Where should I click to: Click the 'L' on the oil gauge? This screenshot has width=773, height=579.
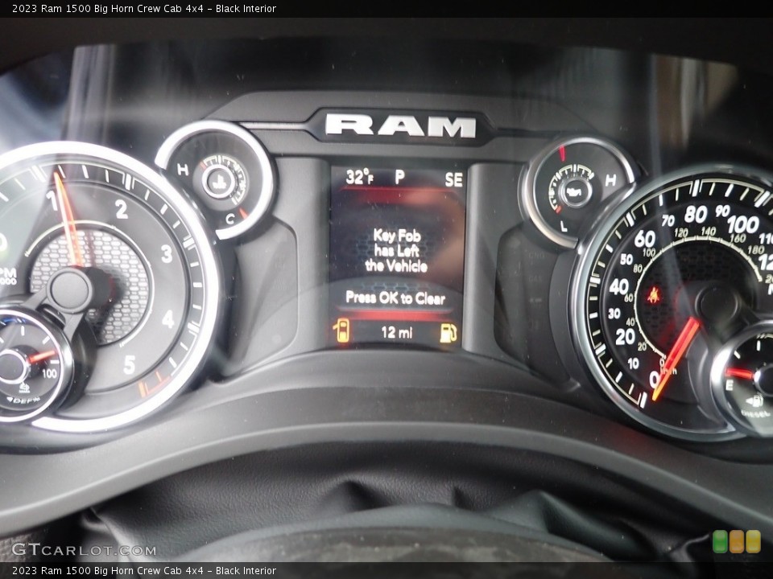click(564, 227)
